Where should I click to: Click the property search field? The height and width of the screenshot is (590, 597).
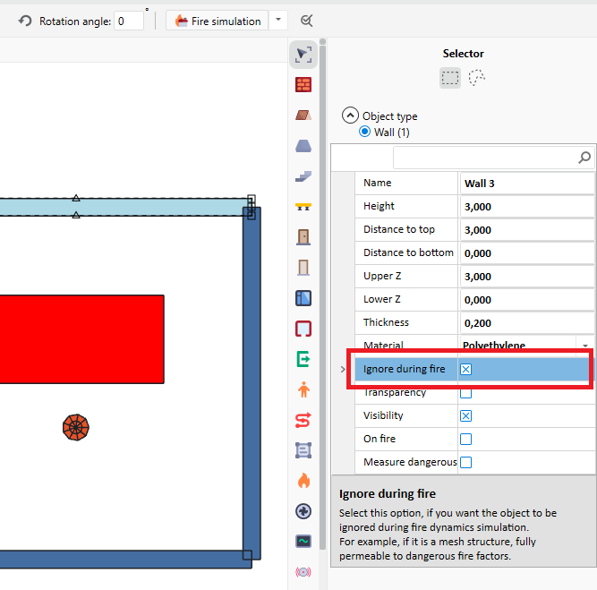coord(483,158)
